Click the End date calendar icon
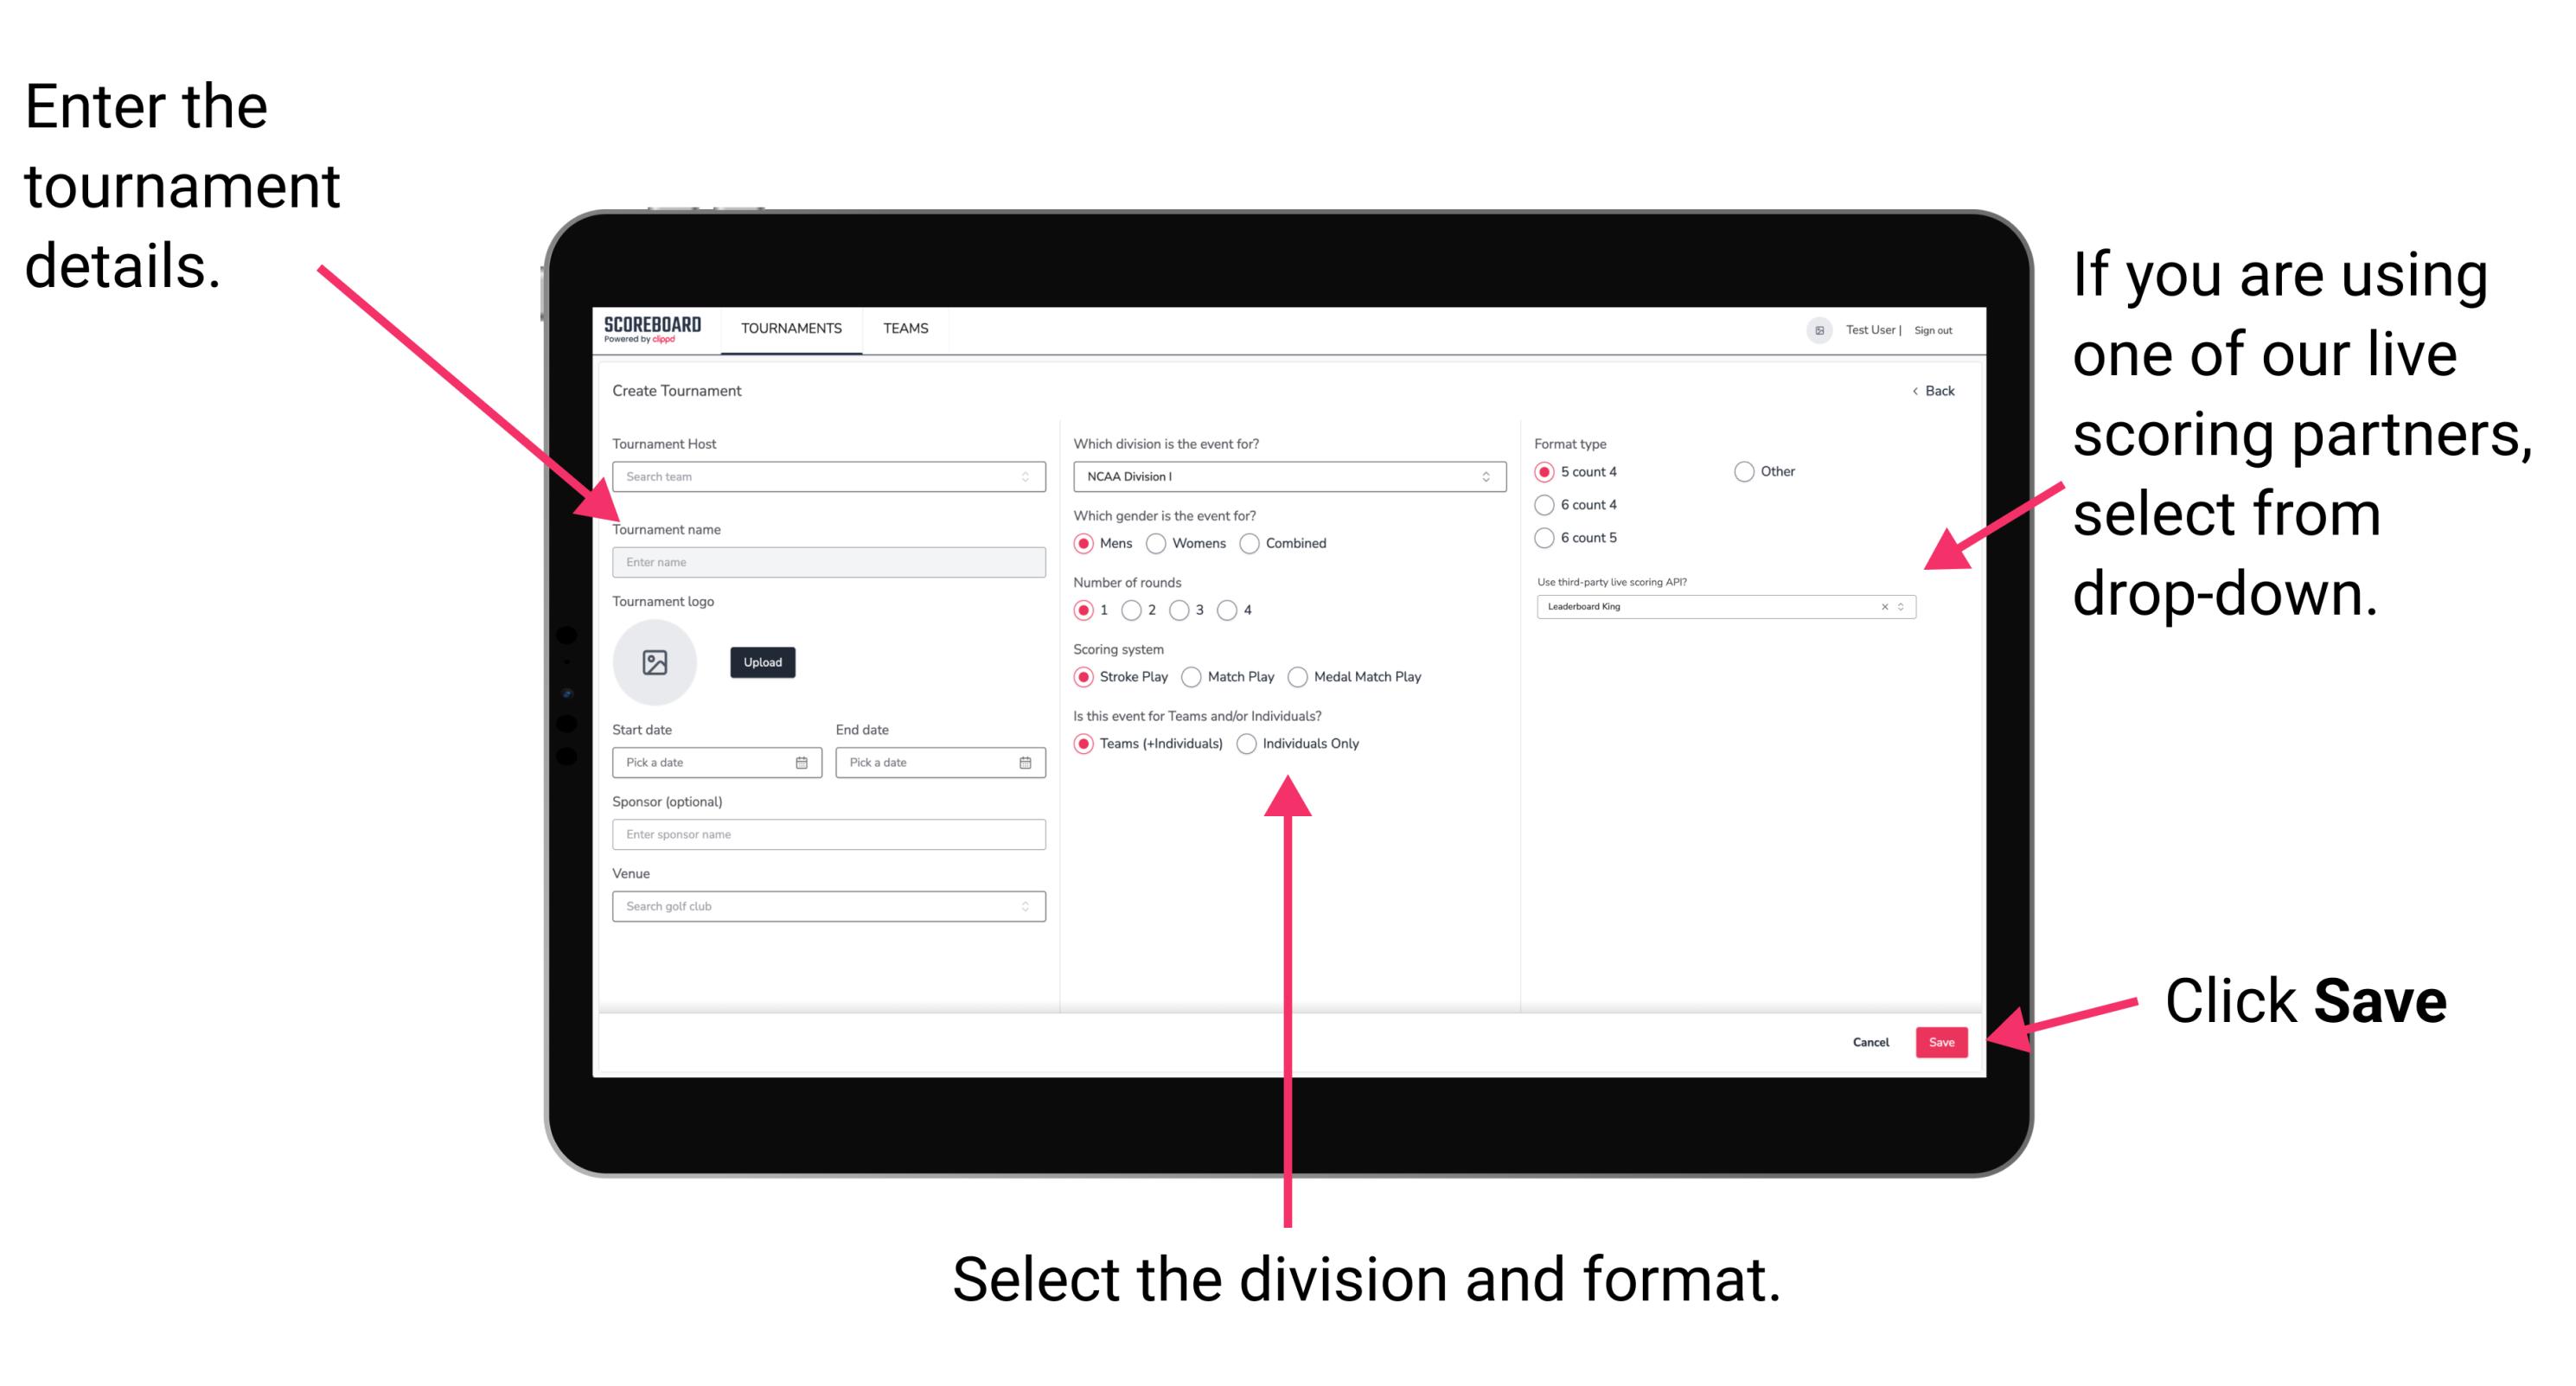2576x1386 pixels. 1024,763
